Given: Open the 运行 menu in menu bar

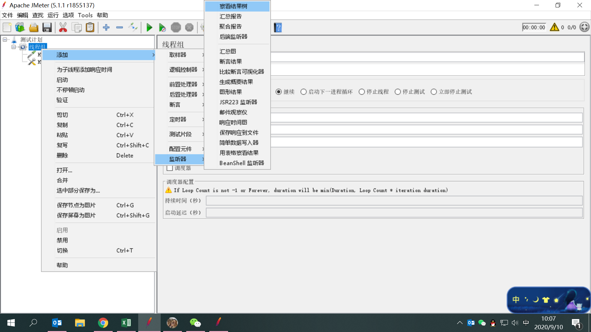Looking at the screenshot, I should 53,15.
